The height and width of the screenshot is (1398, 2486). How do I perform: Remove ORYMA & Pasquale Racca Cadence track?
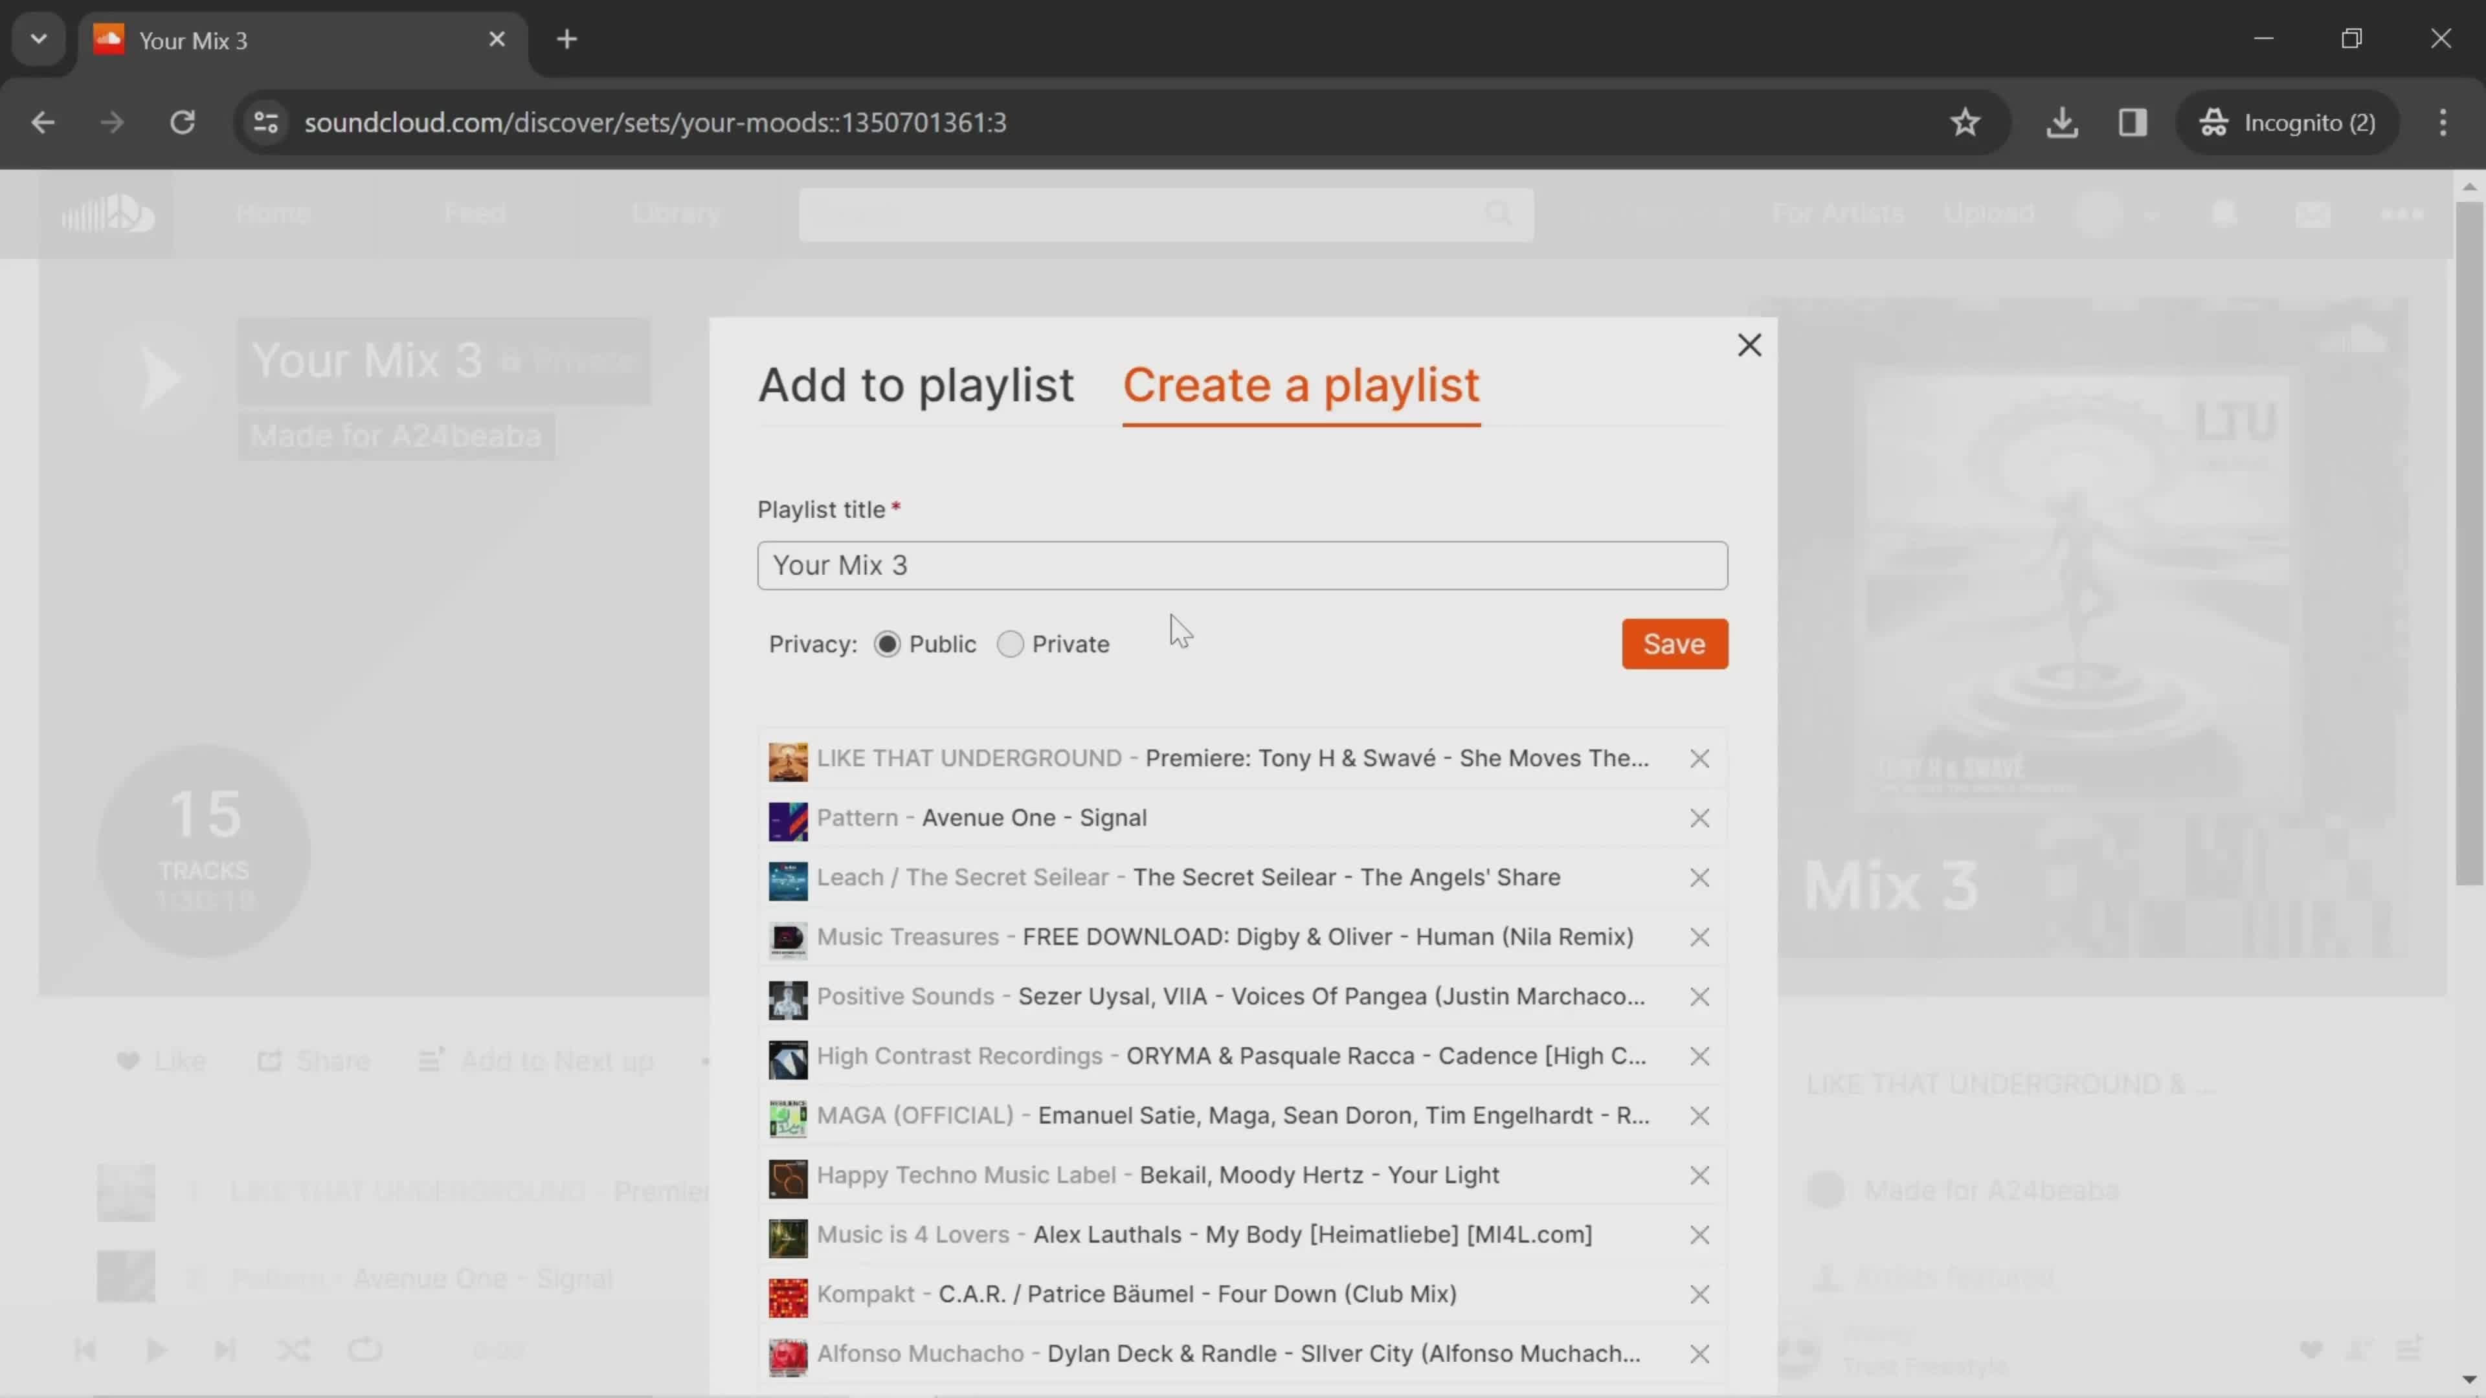point(1699,1056)
